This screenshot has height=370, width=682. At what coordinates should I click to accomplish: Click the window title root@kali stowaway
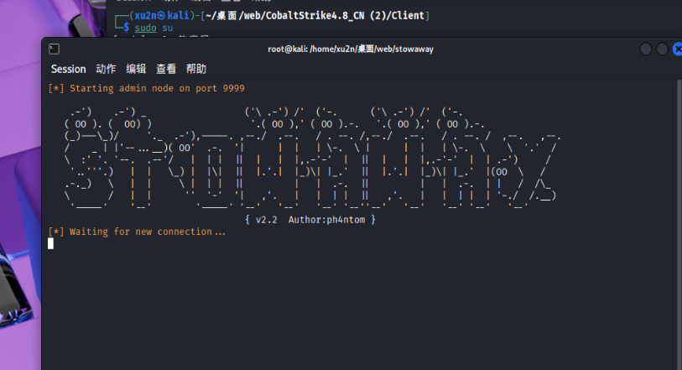[351, 50]
